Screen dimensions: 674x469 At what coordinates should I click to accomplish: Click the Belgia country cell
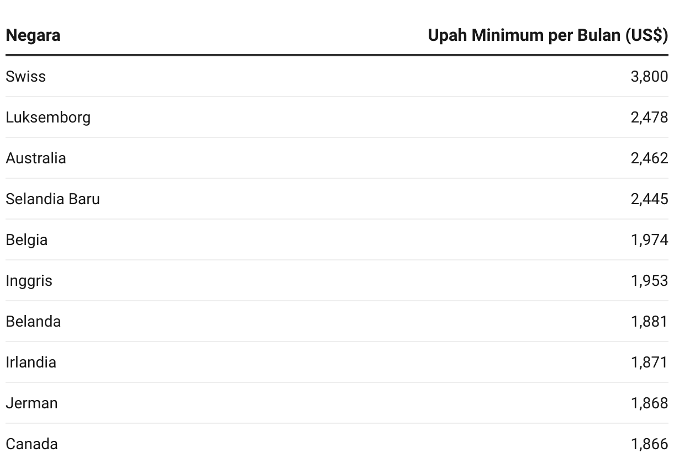pyautogui.click(x=27, y=239)
